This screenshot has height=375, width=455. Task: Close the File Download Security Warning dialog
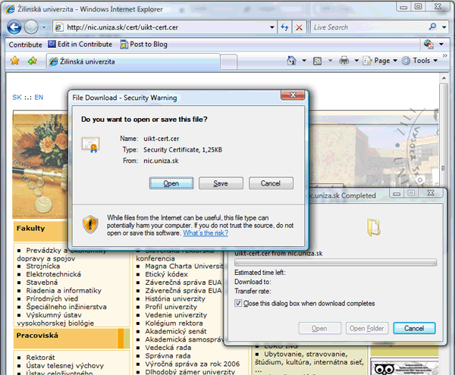point(293,95)
